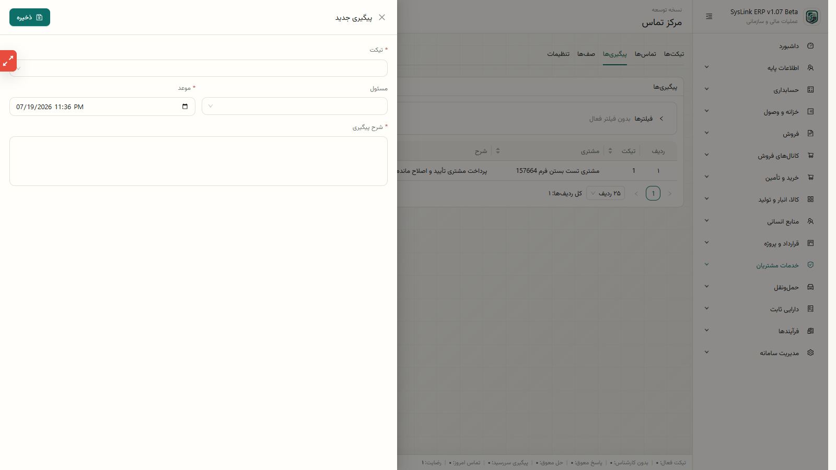836x470 pixels.
Task: Click the مدیریت سامانه gear icon
Action: 810,353
